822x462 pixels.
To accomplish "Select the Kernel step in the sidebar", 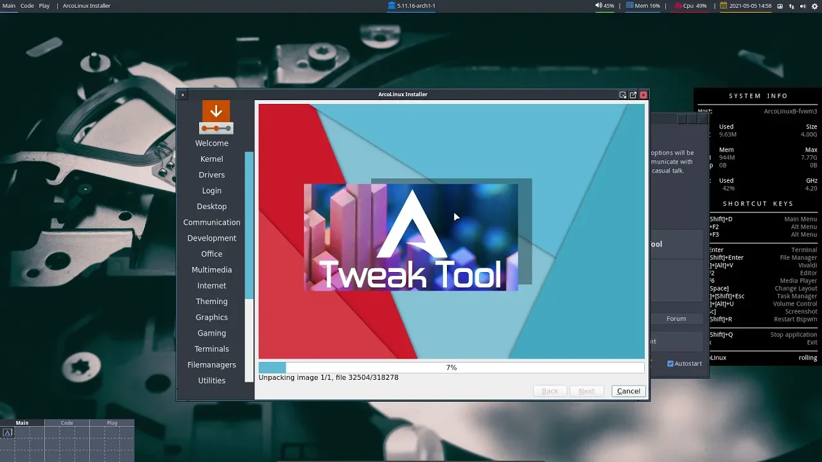I will click(x=212, y=159).
